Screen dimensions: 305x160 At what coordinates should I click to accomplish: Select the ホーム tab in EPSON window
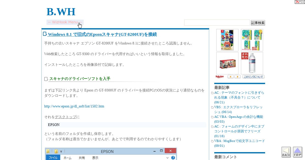(x=67, y=158)
